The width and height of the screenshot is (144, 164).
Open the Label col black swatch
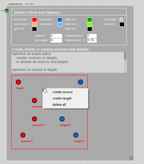(122, 24)
